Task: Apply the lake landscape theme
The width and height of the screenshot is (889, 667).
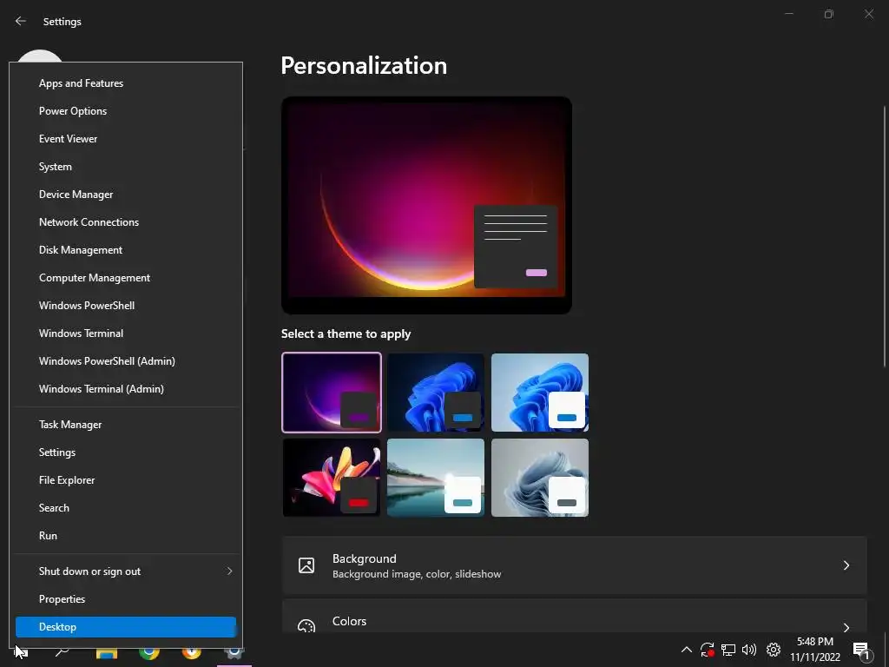Action: coord(436,478)
